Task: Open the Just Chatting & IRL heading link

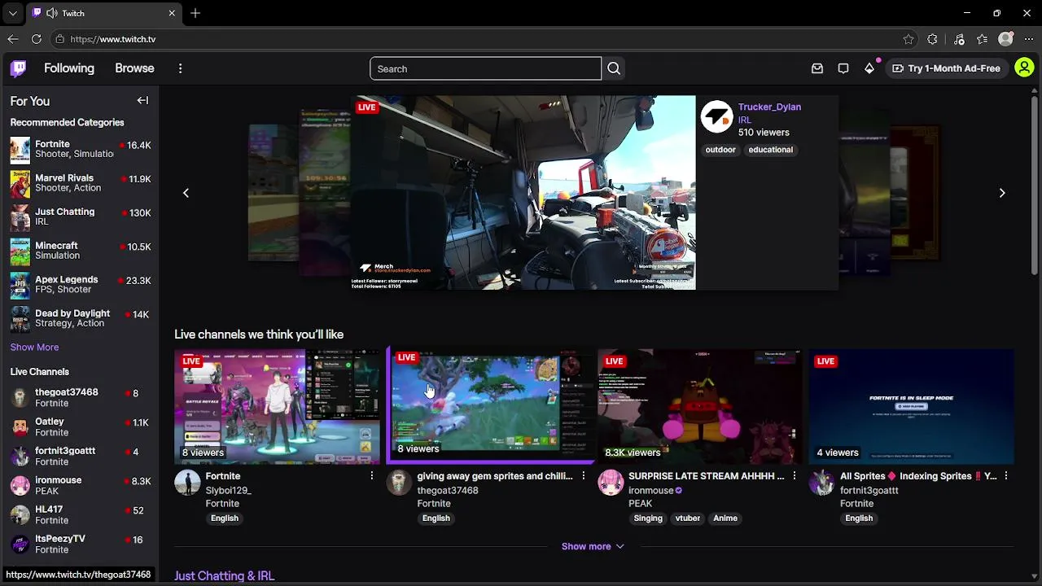Action: (x=224, y=576)
